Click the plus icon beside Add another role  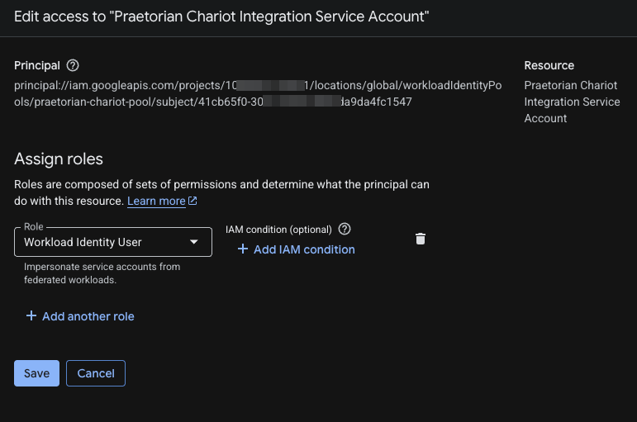[x=31, y=316]
